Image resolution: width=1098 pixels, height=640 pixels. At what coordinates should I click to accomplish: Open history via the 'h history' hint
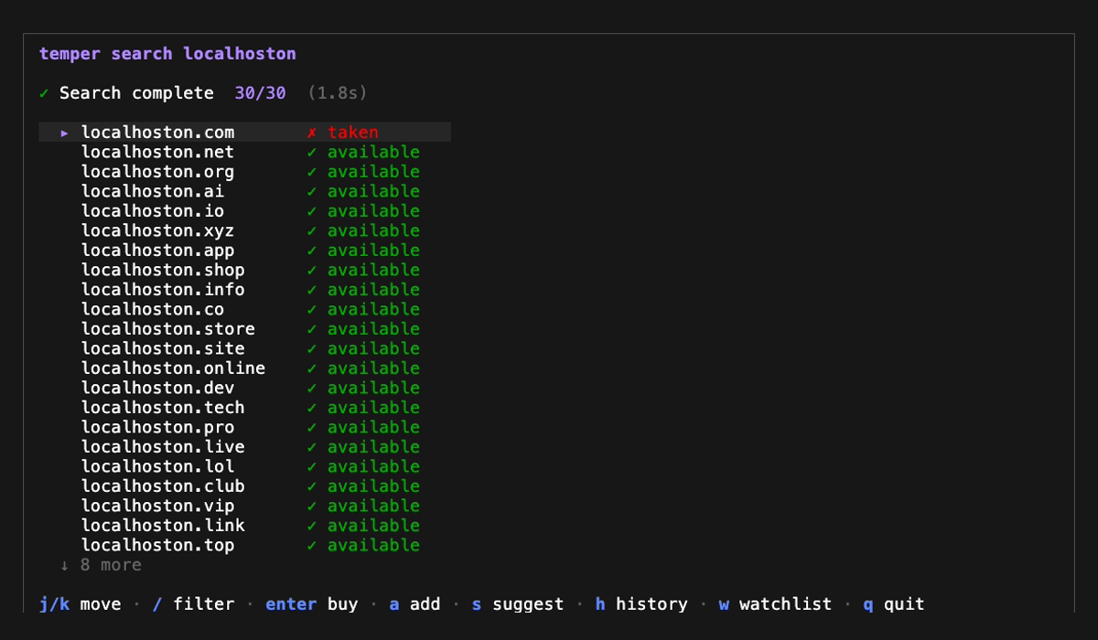coord(641,604)
